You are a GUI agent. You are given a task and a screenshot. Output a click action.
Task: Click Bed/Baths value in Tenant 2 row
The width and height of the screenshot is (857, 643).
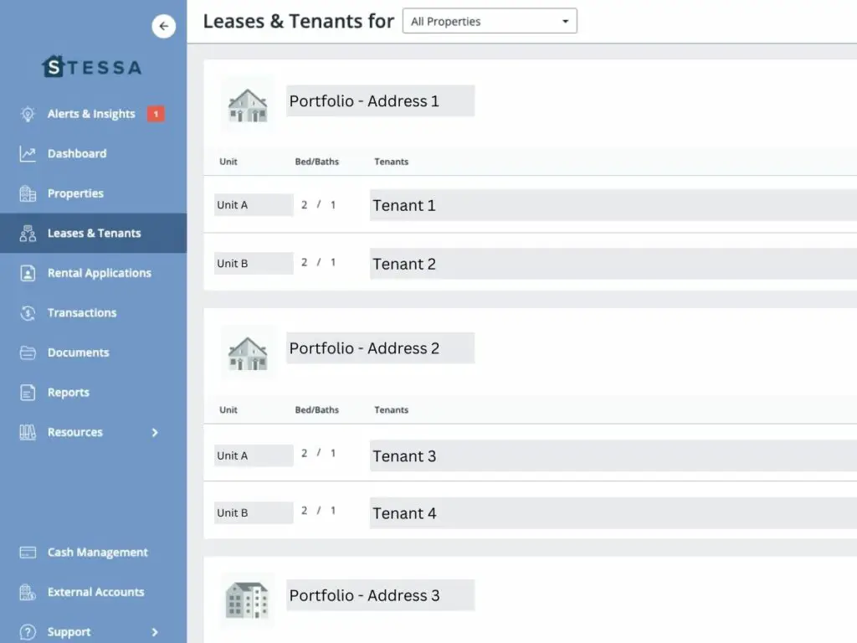pyautogui.click(x=318, y=262)
